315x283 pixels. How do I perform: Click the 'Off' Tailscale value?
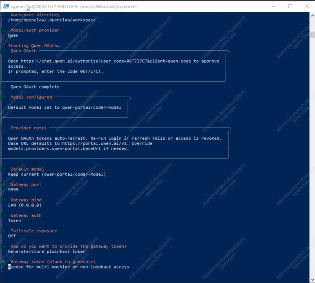click(x=12, y=236)
